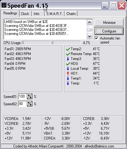This screenshot has width=127, height=149.
Task: Open the S.M.A.R.T. tab
Action: [x=54, y=14]
